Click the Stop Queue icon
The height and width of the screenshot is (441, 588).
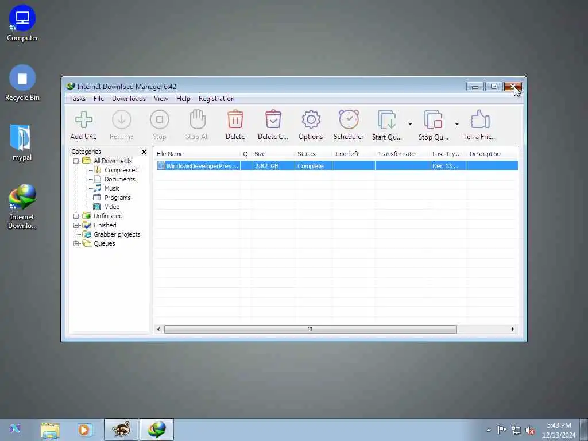pos(433,120)
